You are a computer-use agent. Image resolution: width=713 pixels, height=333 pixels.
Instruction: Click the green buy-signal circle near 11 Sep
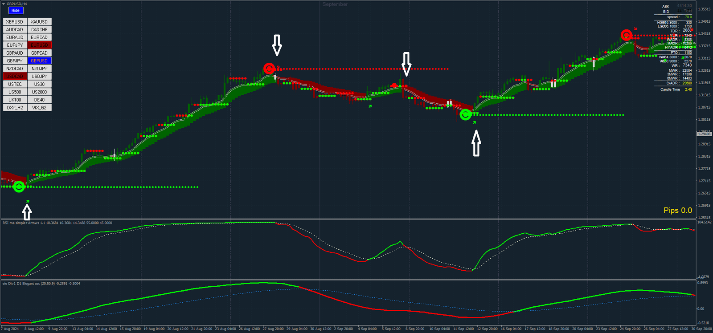(x=466, y=115)
